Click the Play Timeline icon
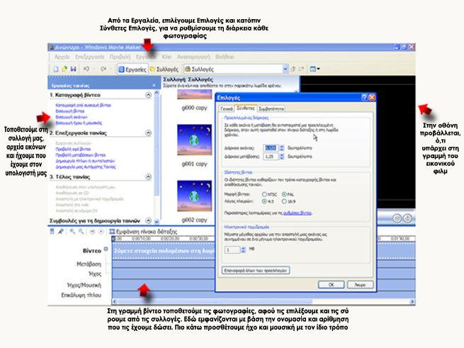Screen dimensions: 464x348 101,232
